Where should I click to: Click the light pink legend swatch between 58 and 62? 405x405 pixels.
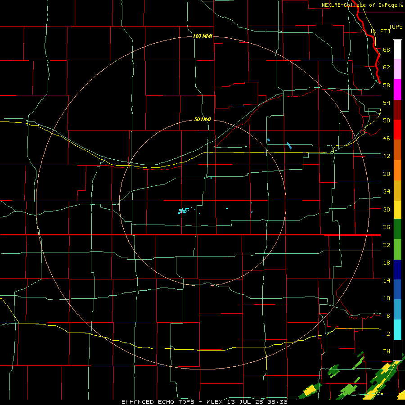point(397,69)
